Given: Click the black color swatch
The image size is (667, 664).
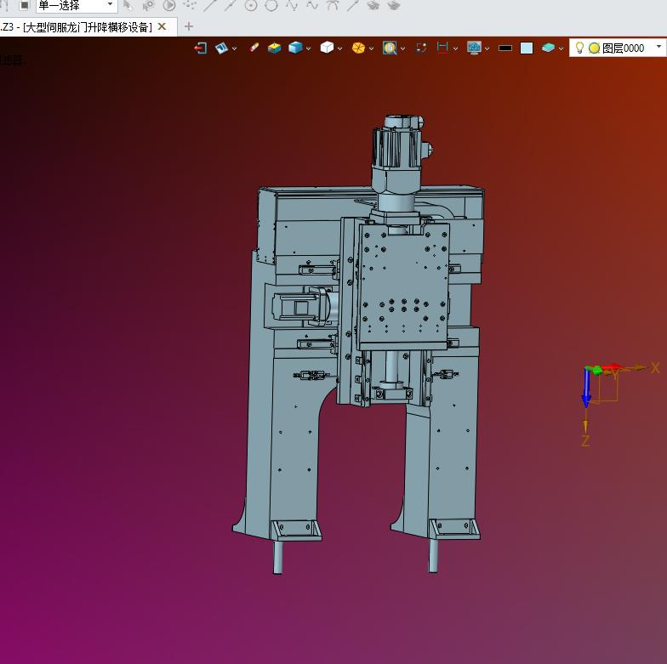Looking at the screenshot, I should pos(505,48).
